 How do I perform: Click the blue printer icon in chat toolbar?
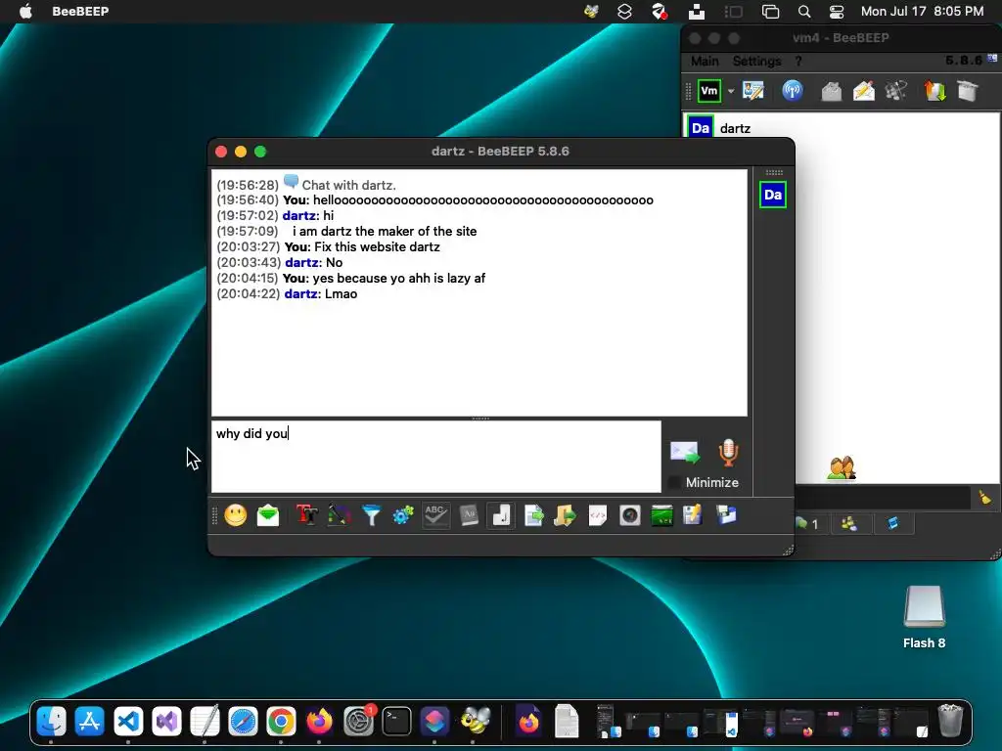pos(727,515)
